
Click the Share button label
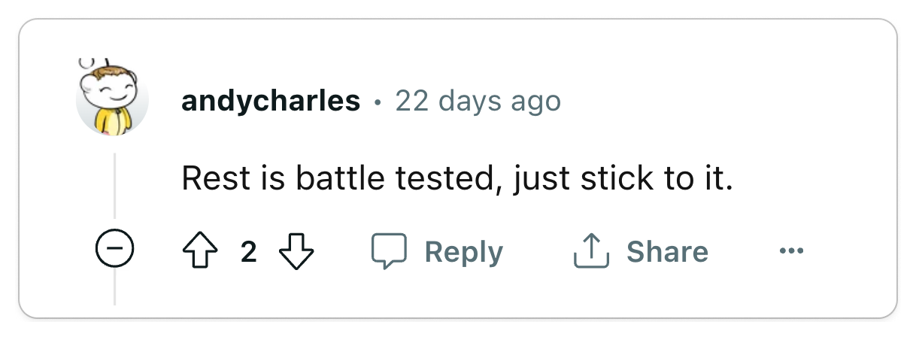coord(667,251)
